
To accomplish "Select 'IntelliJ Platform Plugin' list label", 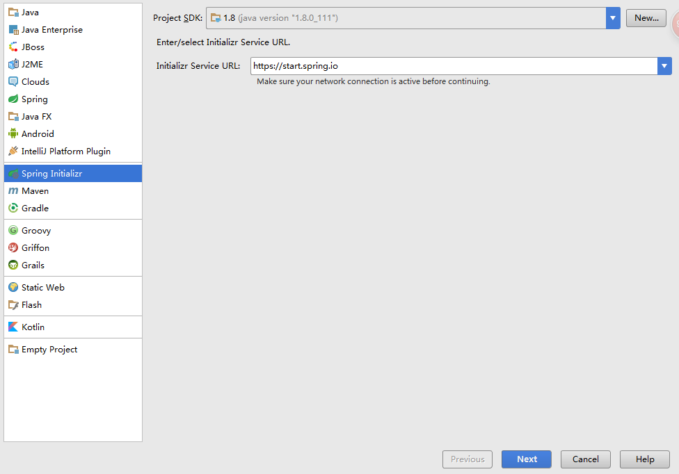I will [x=66, y=152].
